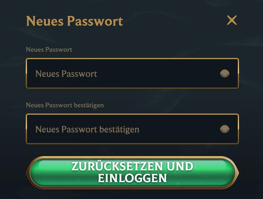Click the small Neues Passwort label above first field
Image resolution: width=263 pixels, height=199 pixels.
(49, 50)
